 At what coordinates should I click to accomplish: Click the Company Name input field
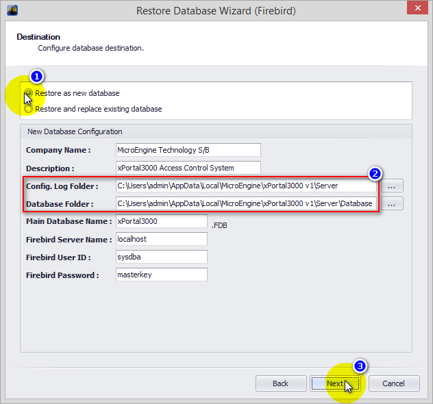[188, 150]
